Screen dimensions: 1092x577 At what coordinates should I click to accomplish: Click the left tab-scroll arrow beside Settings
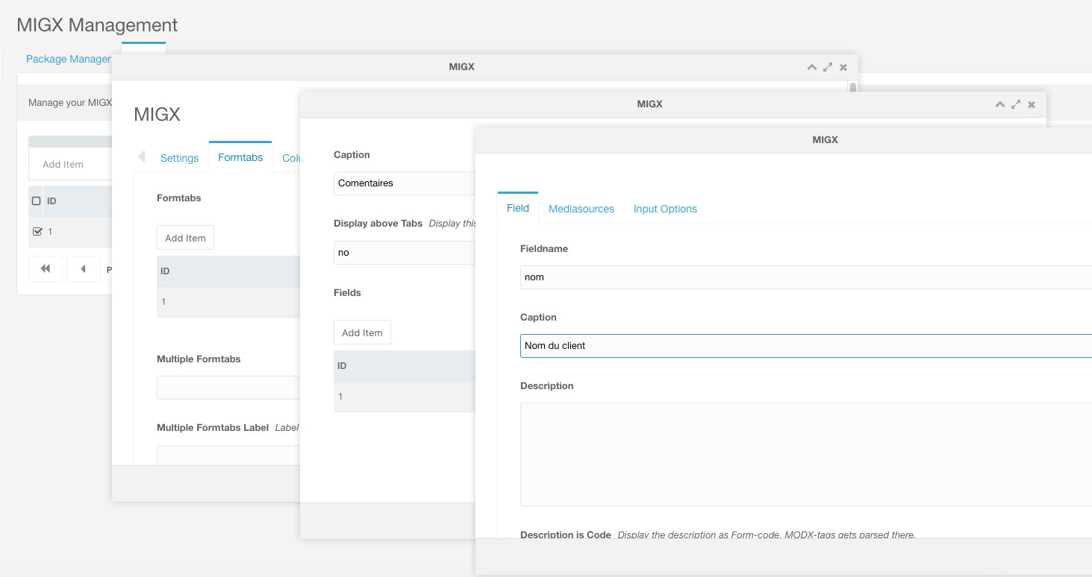(141, 157)
